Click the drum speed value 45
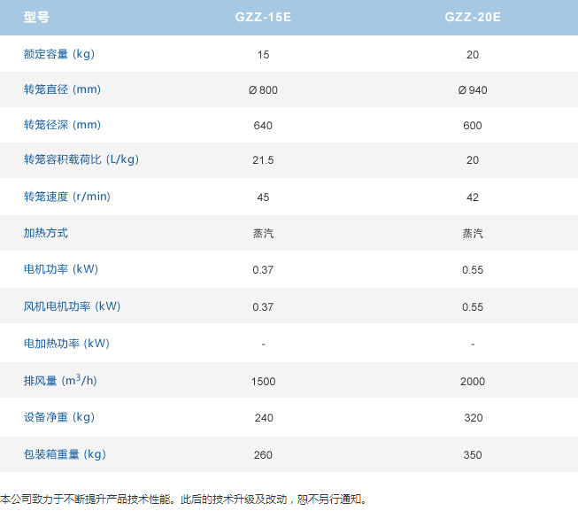 (263, 197)
